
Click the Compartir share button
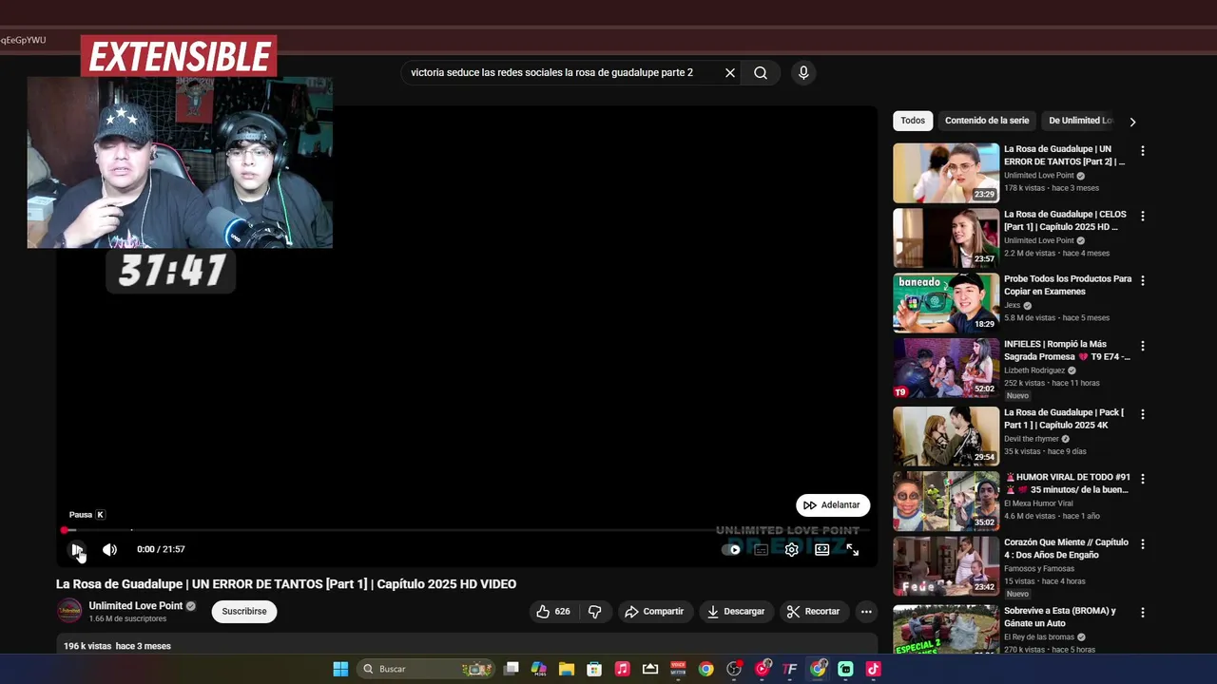coord(654,612)
